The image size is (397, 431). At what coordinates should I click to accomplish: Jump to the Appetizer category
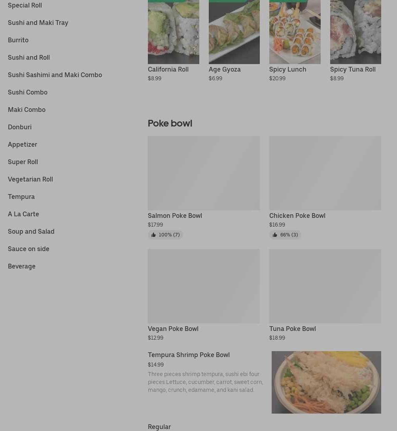pos(23,145)
